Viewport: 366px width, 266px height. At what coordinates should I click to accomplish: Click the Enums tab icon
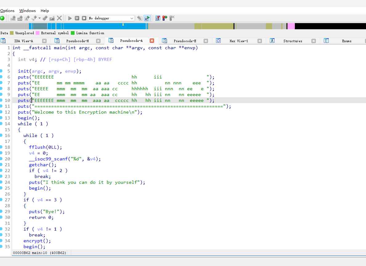click(x=326, y=41)
